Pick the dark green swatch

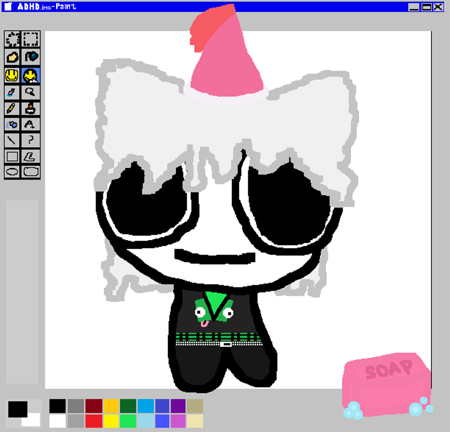[128, 406]
